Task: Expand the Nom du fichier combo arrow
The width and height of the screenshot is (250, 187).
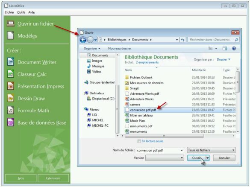Action: point(182,150)
